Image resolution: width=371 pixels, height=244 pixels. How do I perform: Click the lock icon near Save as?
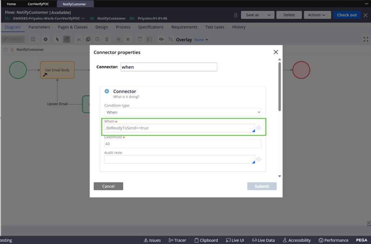tap(236, 15)
